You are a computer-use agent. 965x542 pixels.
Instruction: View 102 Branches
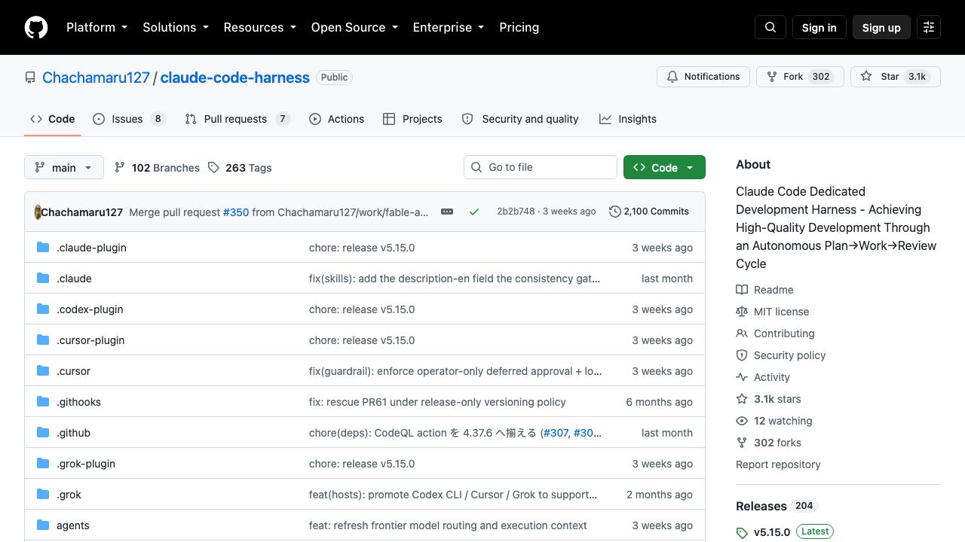click(157, 168)
